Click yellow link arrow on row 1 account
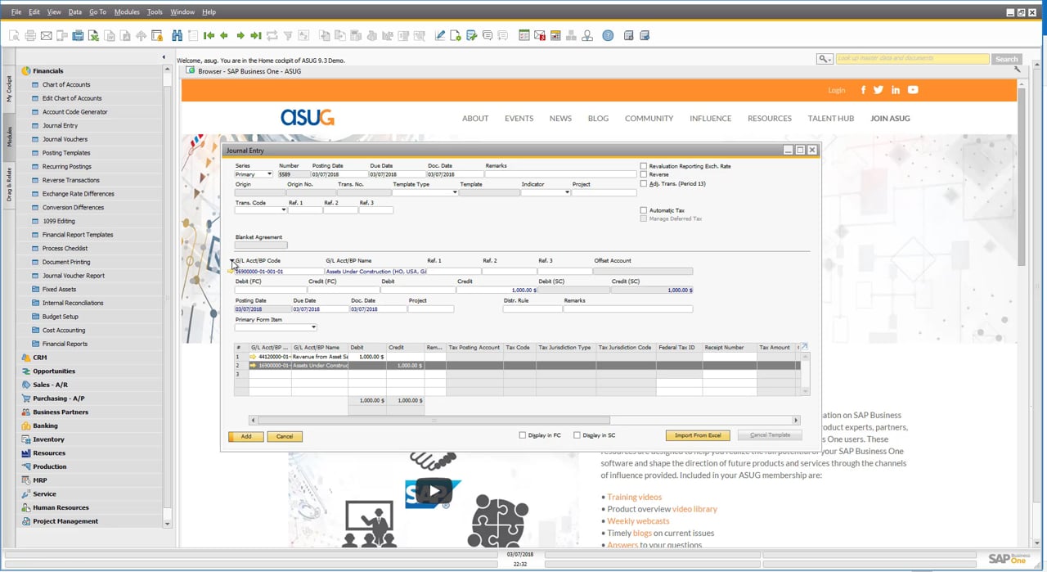Viewport: 1047px width, 572px height. pyautogui.click(x=253, y=357)
